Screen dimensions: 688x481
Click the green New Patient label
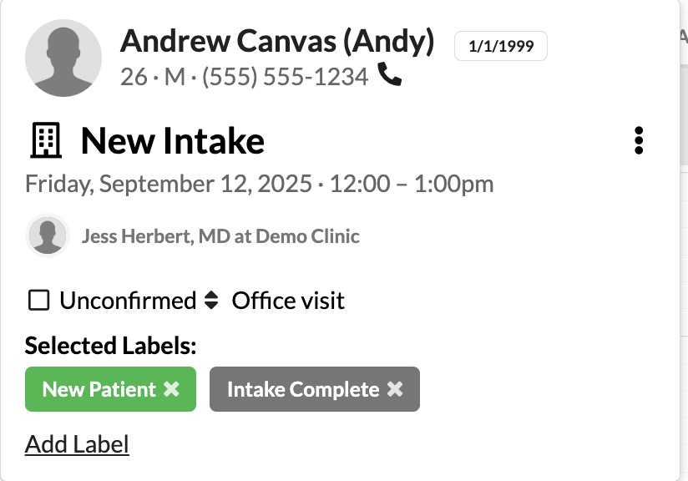pos(99,390)
